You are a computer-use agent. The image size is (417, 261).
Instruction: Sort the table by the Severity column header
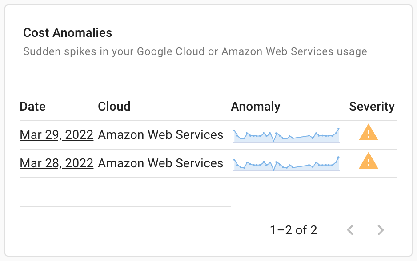[x=372, y=106]
